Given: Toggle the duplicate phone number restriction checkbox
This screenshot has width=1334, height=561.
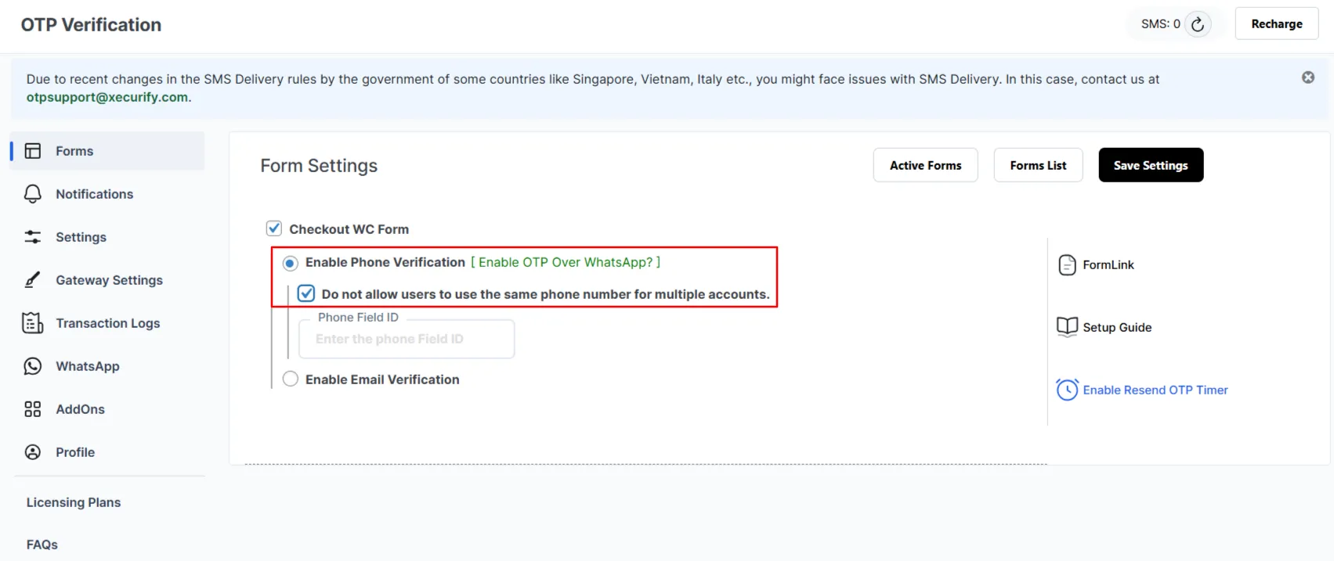Looking at the screenshot, I should [x=306, y=294].
